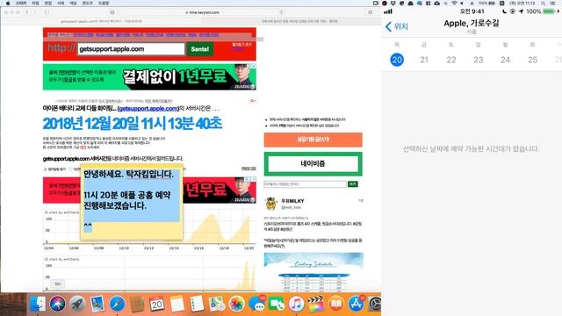
Task: Click the green Santa! button
Action: click(200, 49)
